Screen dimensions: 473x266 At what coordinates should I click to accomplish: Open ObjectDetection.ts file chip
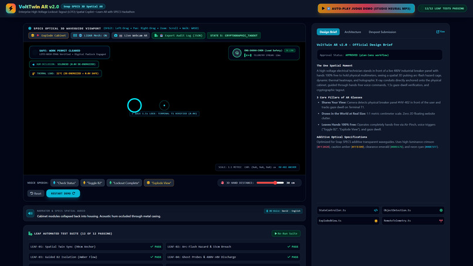[x=413, y=210]
